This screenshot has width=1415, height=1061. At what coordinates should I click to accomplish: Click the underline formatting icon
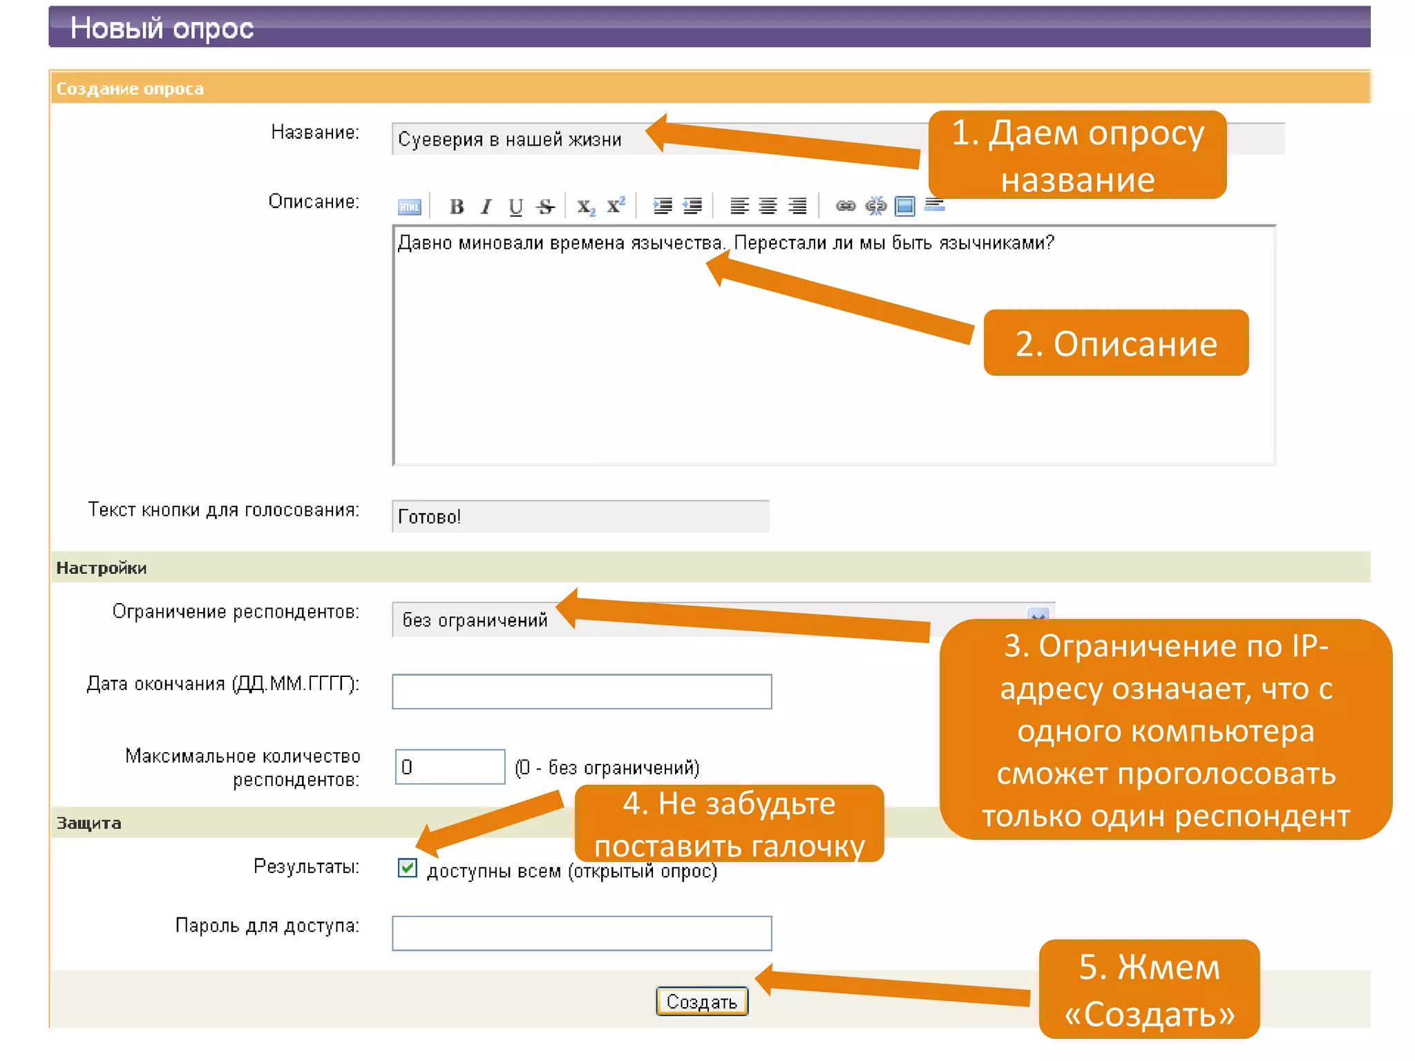click(x=515, y=207)
